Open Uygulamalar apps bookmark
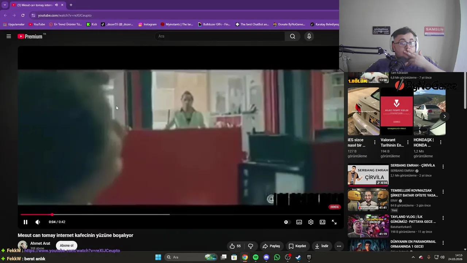The width and height of the screenshot is (467, 263). pos(13,24)
